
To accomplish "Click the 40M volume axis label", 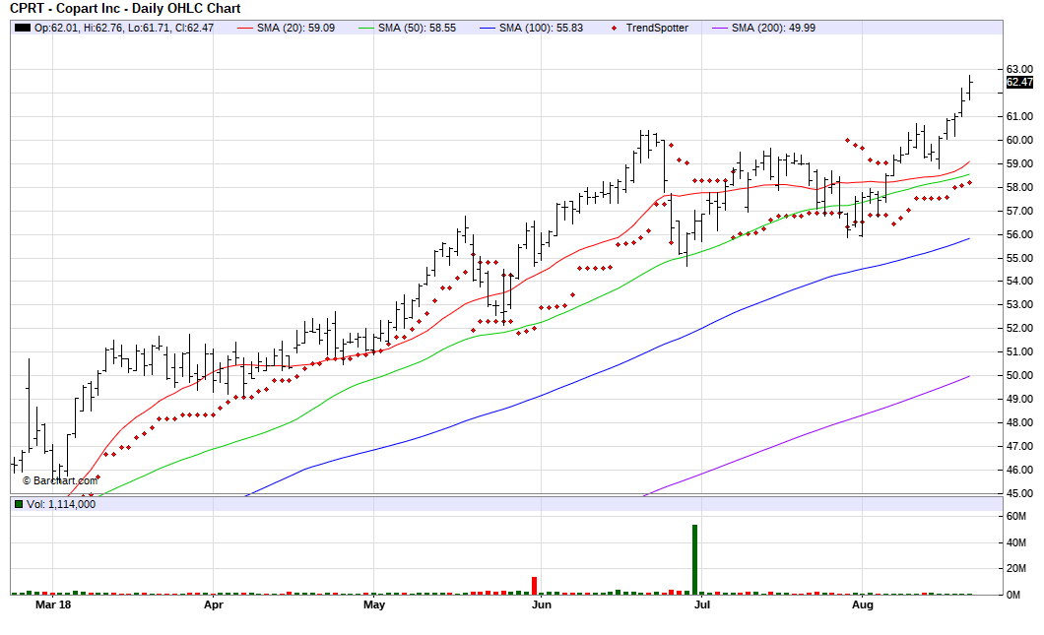I will pos(1016,542).
